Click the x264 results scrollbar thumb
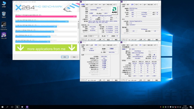 [x=78, y=26]
